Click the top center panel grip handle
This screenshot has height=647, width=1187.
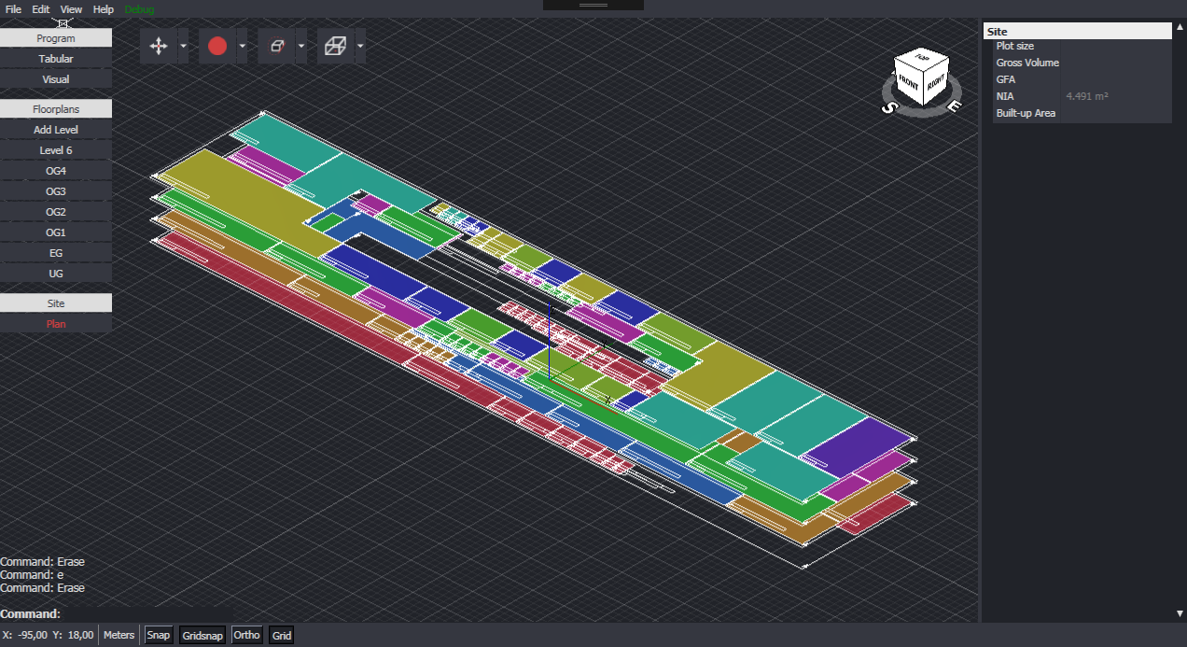pos(593,5)
